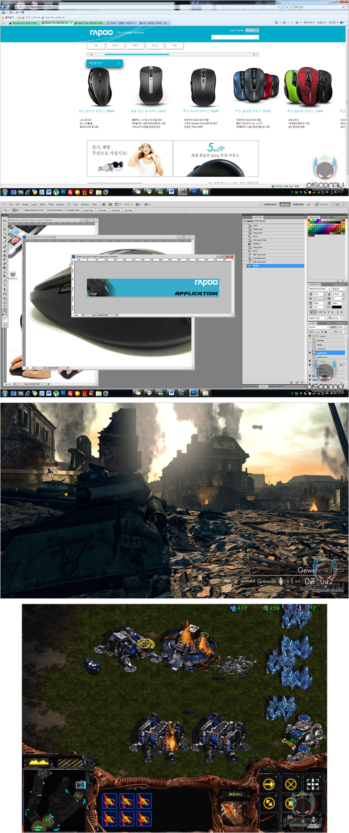
Task: Switch to Actions tab
Action: (247, 217)
